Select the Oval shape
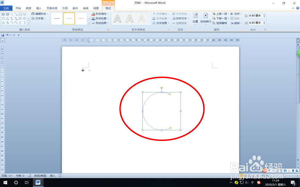 25,14
